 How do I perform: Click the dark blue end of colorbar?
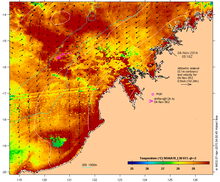pyautogui.click(x=130, y=163)
